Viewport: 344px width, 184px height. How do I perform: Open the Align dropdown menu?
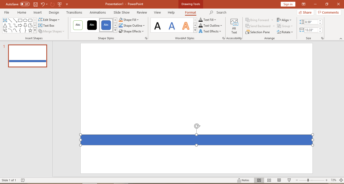(x=290, y=20)
